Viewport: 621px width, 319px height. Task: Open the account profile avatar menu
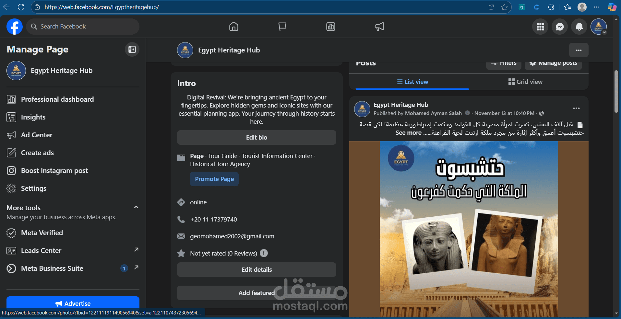point(599,27)
